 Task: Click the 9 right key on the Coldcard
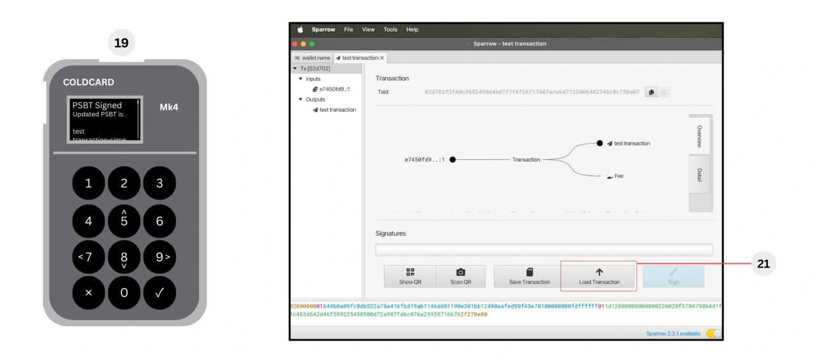click(x=159, y=257)
